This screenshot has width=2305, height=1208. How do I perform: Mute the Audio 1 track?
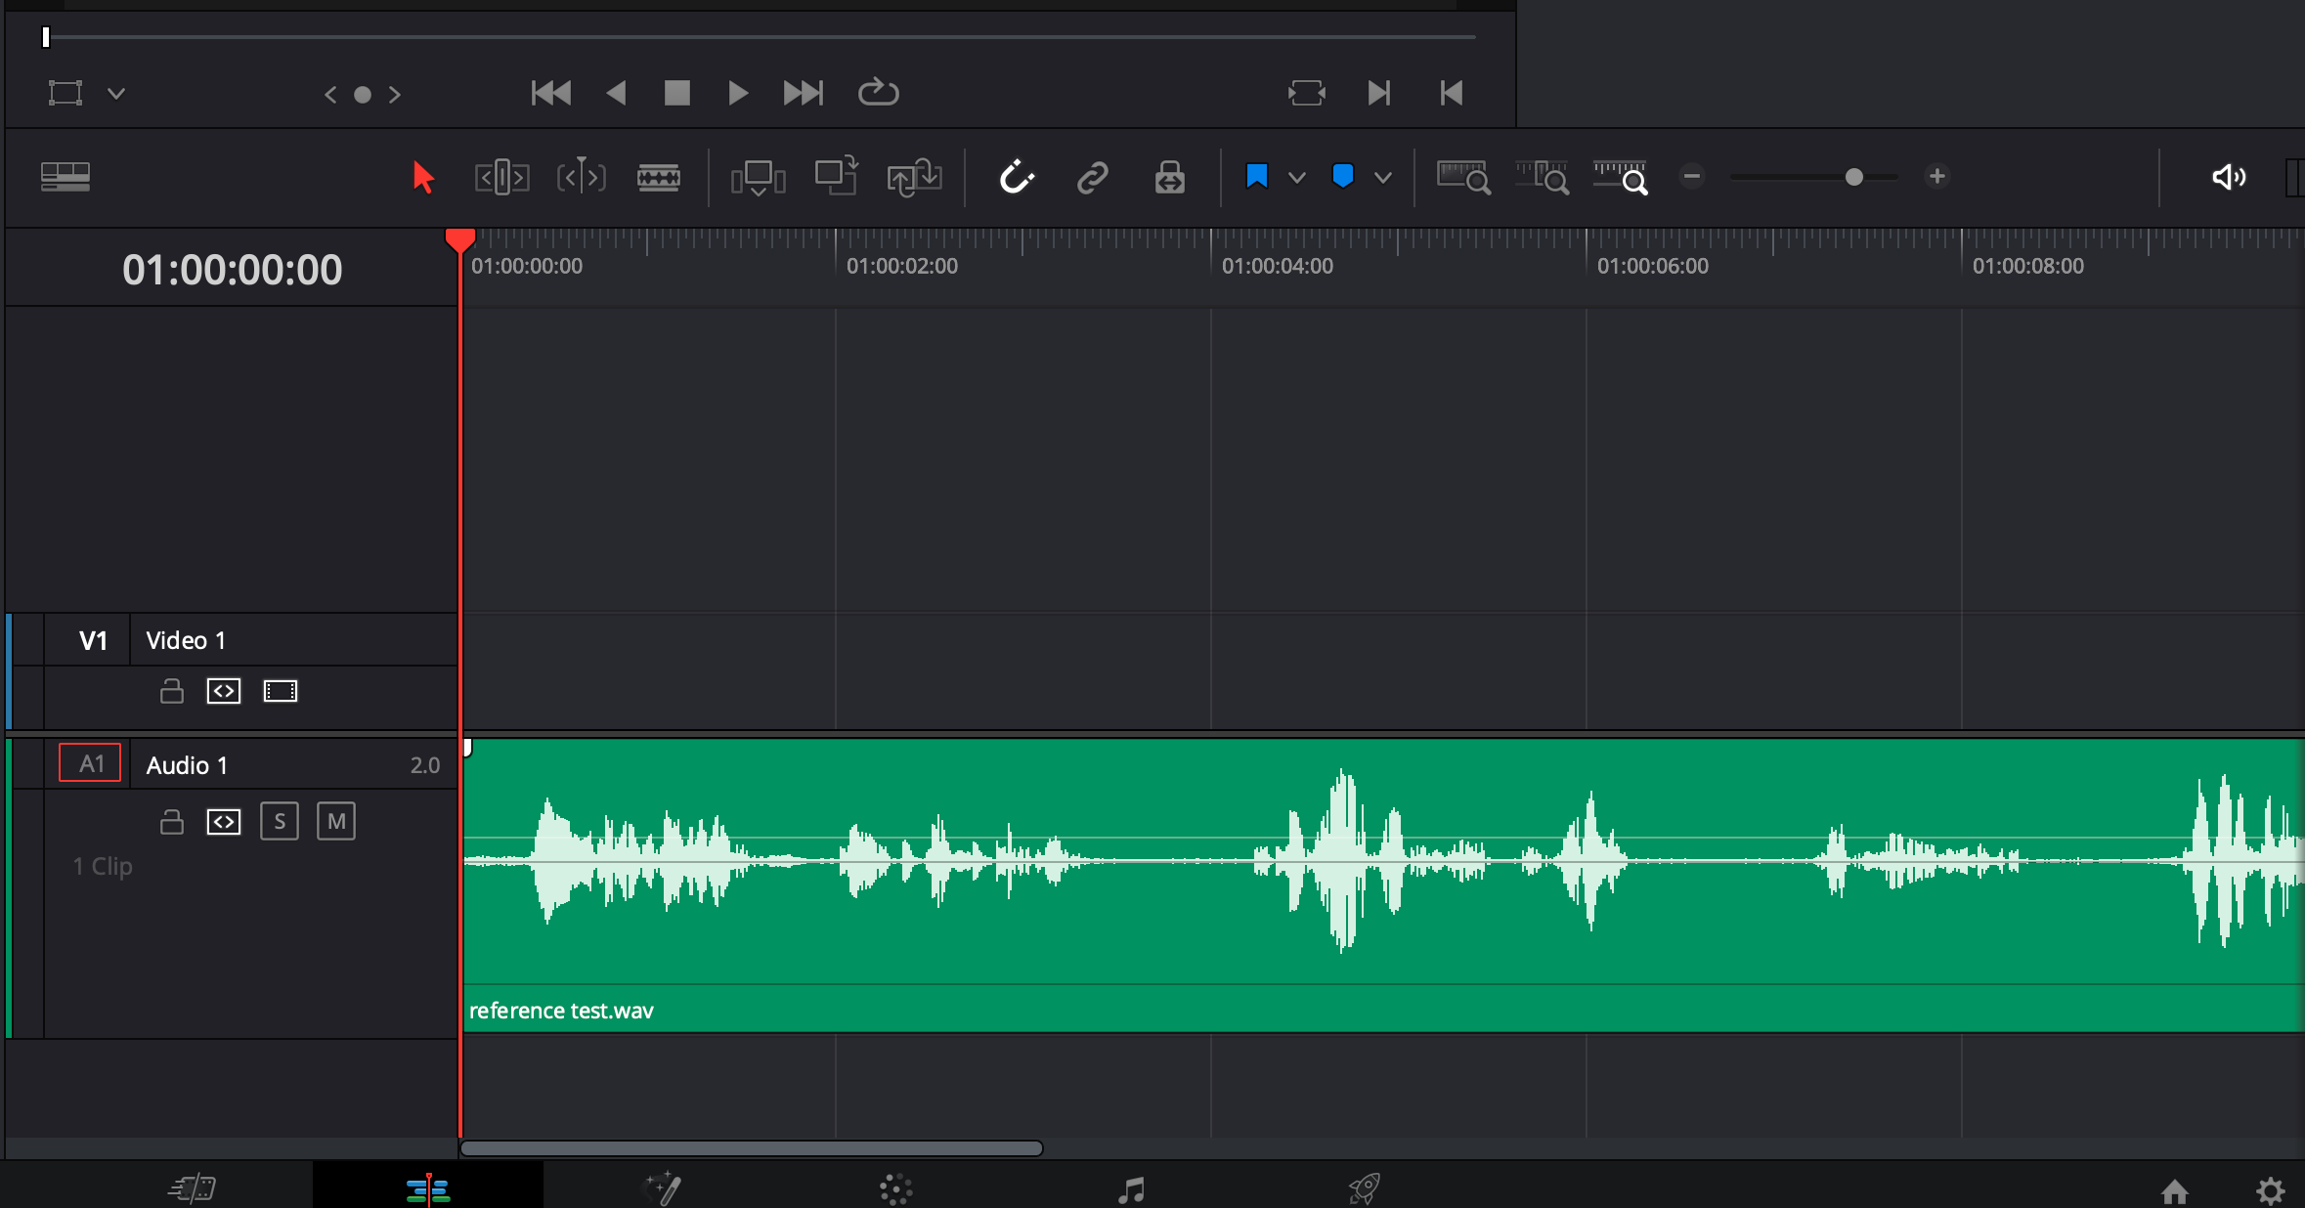pyautogui.click(x=336, y=821)
